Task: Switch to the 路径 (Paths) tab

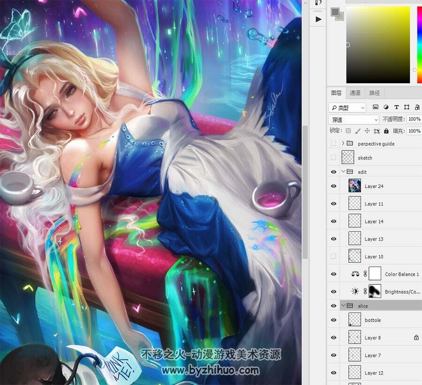Action: click(374, 93)
